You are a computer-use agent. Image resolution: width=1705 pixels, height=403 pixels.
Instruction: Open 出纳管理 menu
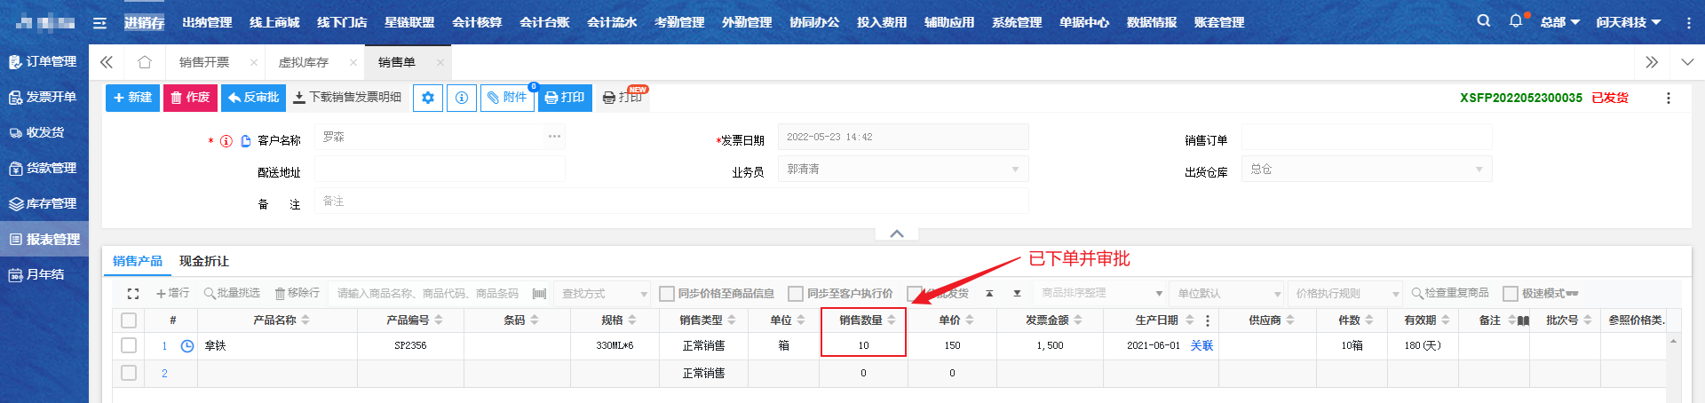pos(207,22)
